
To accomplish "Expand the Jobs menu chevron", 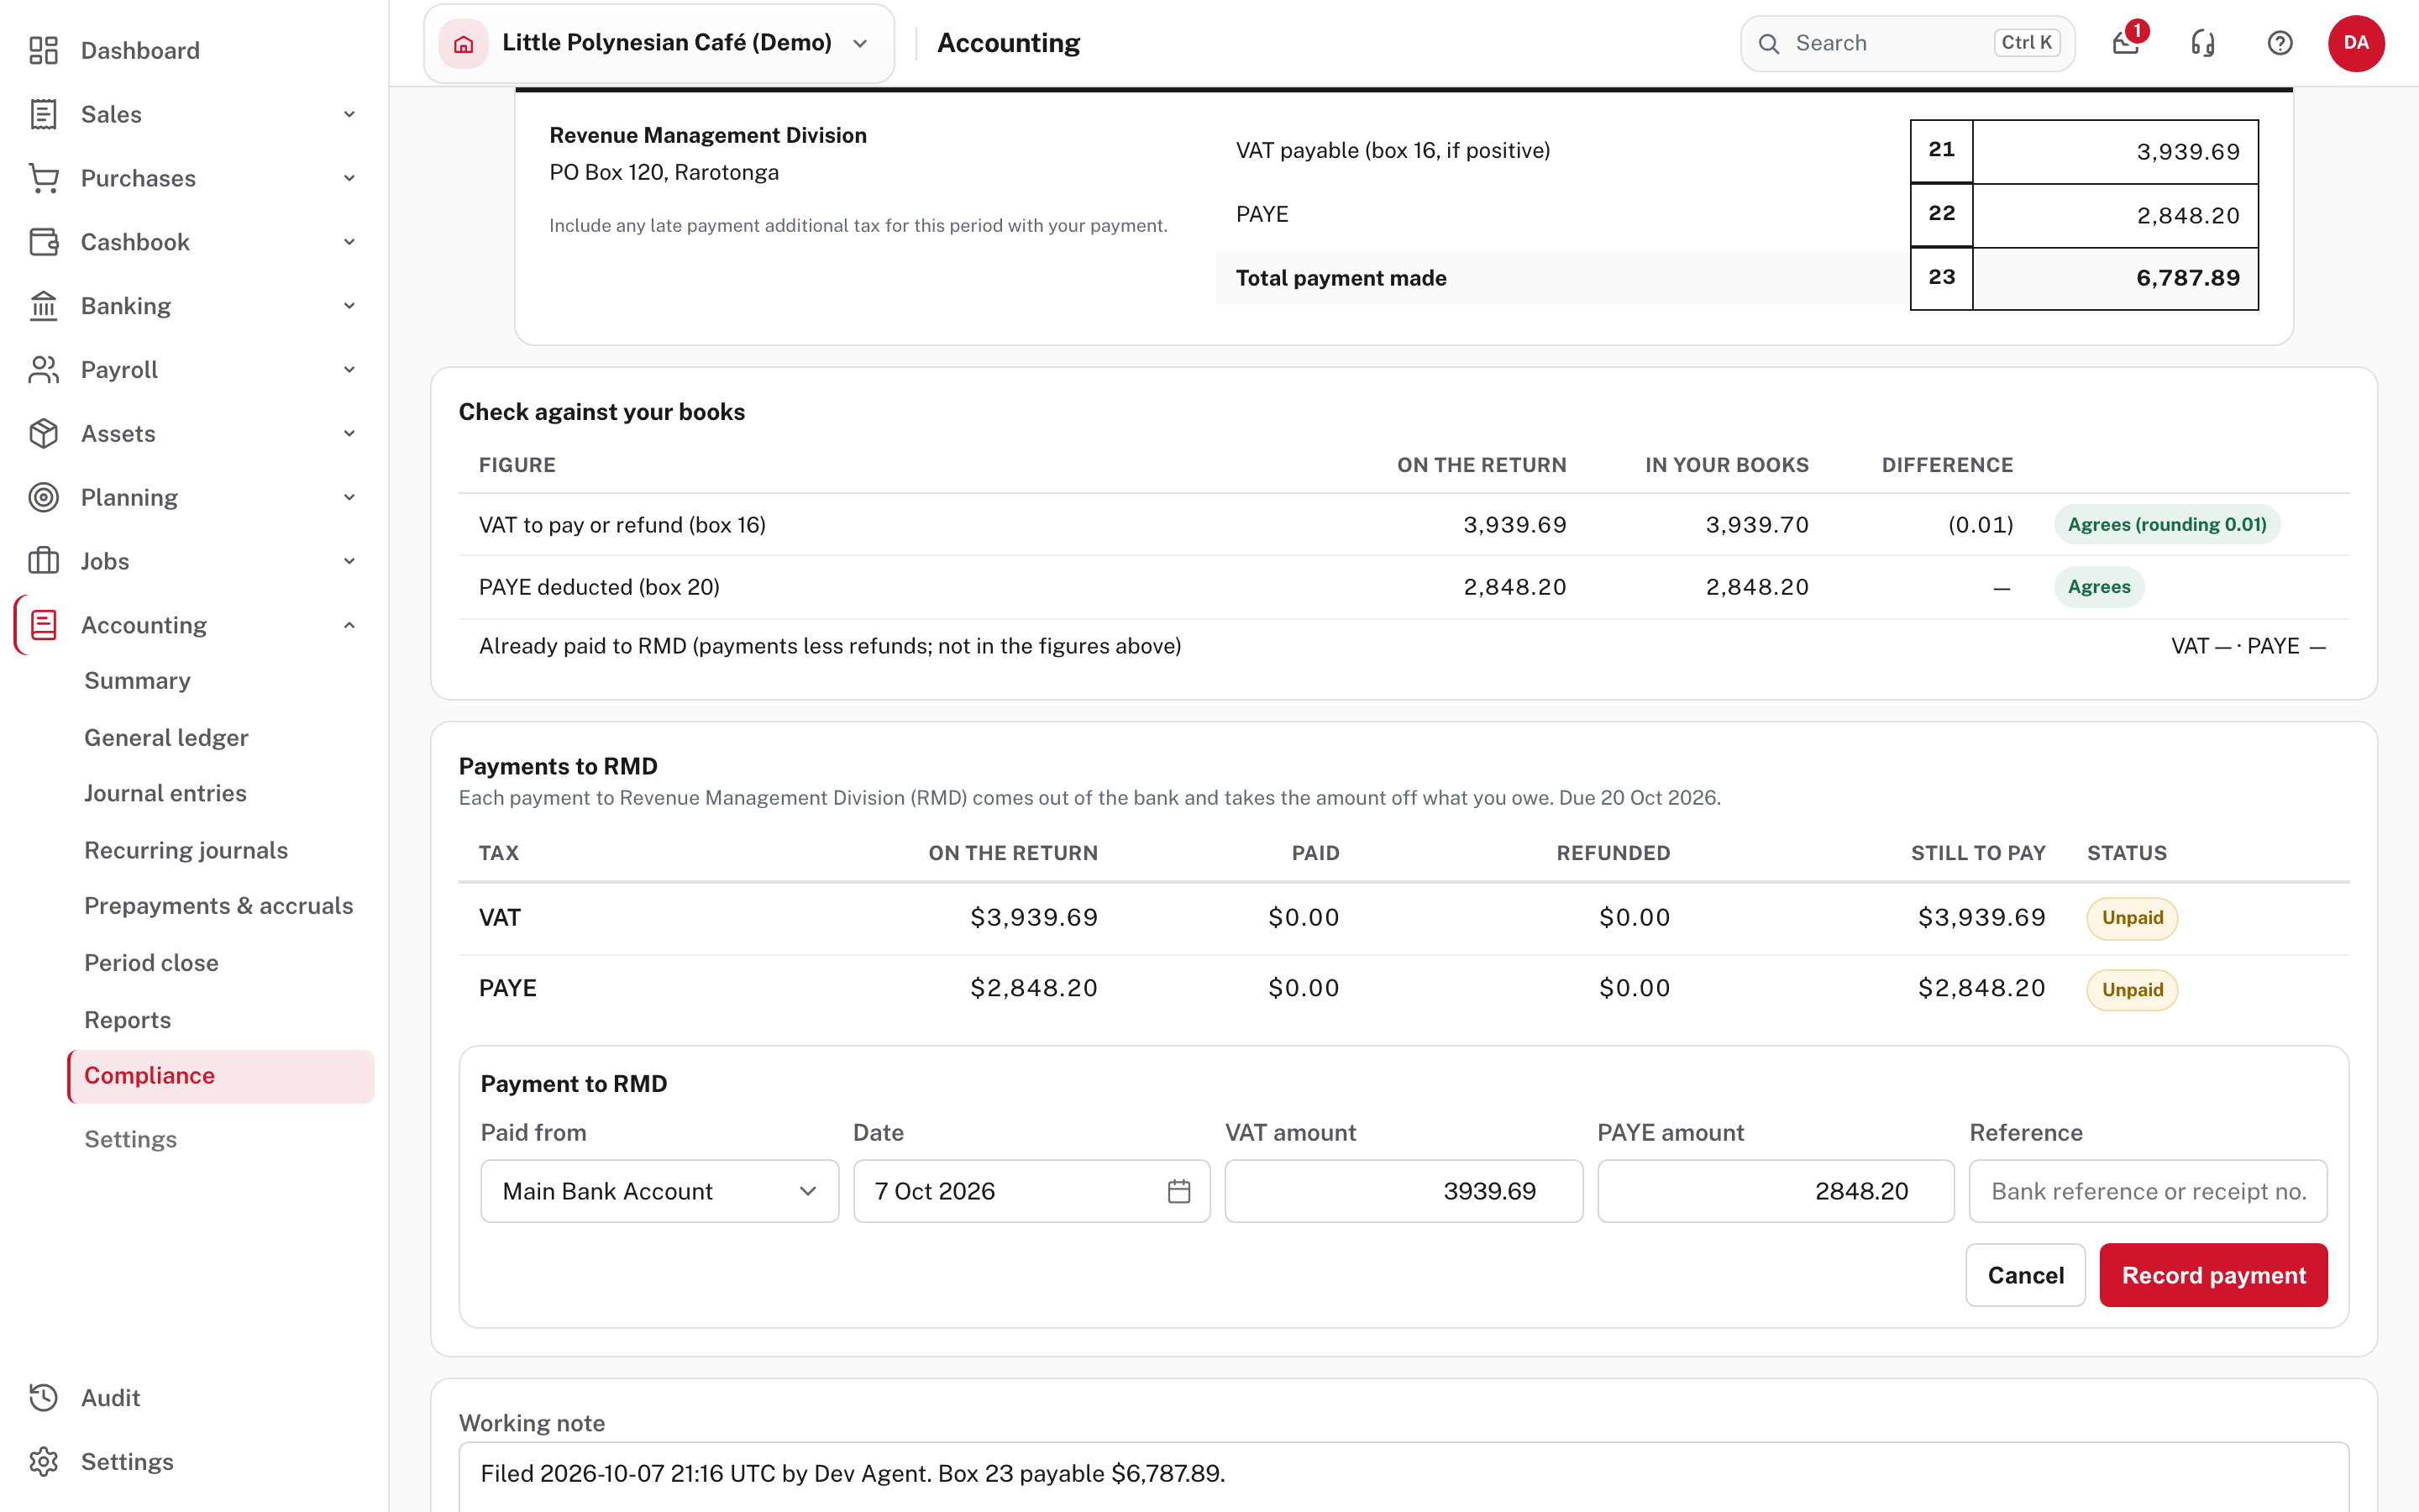I will click(x=350, y=561).
